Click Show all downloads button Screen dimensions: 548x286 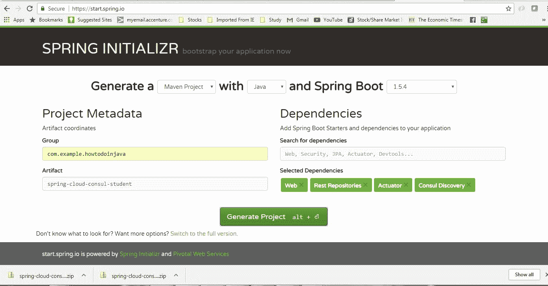[x=524, y=275]
